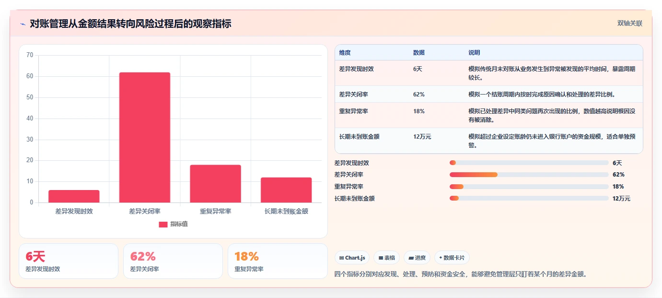The height and width of the screenshot is (298, 662).
Task: Click the 长期未到账金额 x-axis label
Action: point(286,211)
